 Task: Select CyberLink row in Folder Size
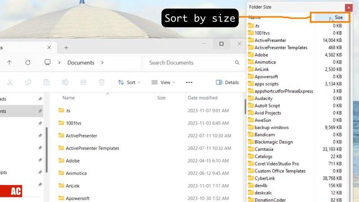(x=296, y=178)
